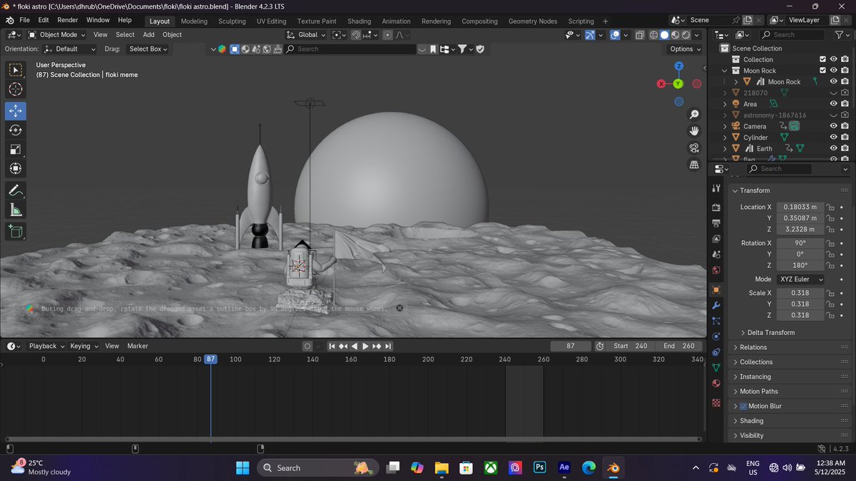Viewport: 856px width, 481px height.
Task: Open the Output properties tab
Action: pyautogui.click(x=716, y=223)
